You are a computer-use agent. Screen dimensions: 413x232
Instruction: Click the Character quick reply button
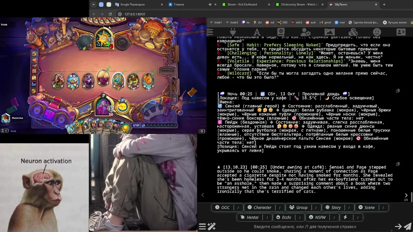(259, 208)
